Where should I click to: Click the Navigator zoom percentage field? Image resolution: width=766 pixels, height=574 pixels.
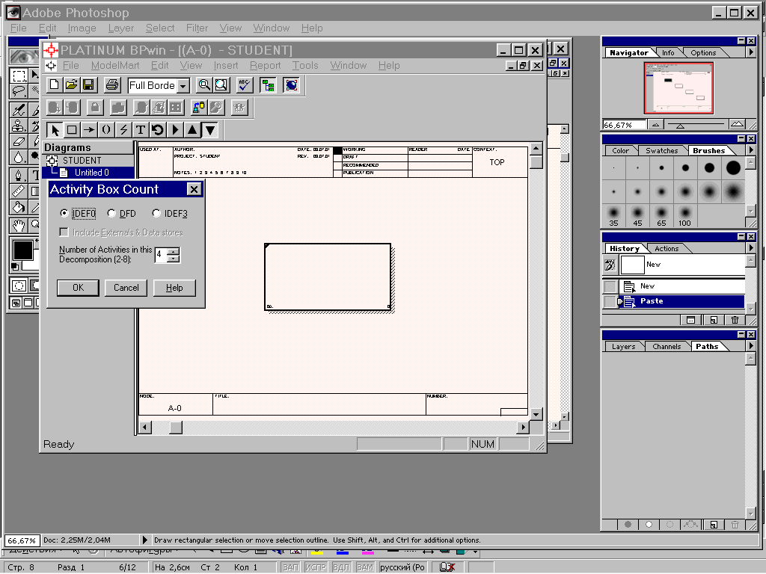point(623,125)
